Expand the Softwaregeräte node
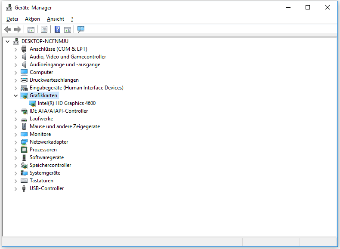The height and width of the screenshot is (249, 340). [15, 158]
